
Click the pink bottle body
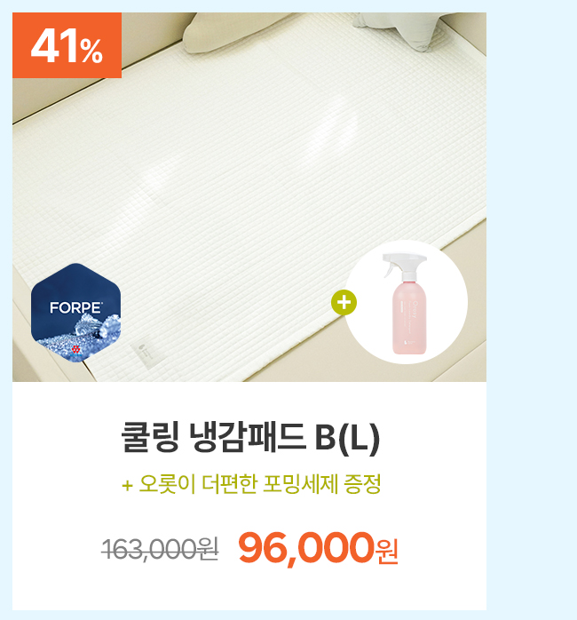(409, 316)
